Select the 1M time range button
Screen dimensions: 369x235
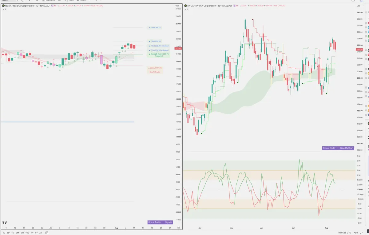tap(13, 233)
